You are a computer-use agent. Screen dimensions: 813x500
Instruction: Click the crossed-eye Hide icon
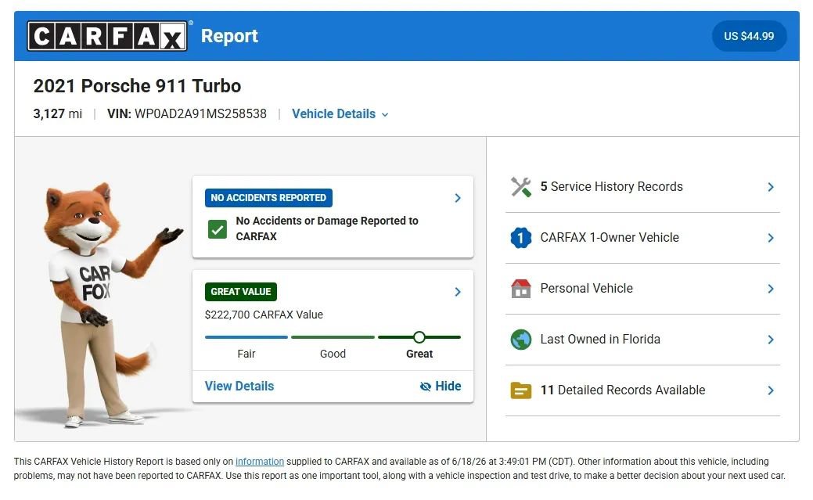point(425,387)
